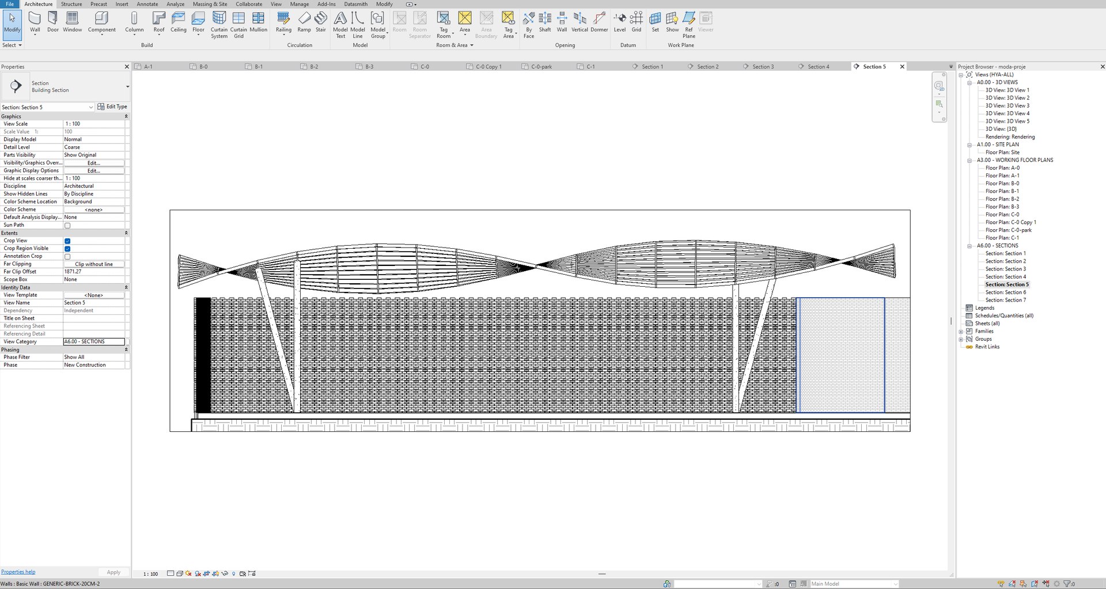Viewport: 1106px width, 589px height.
Task: Click the Clip without line button
Action: pos(94,264)
